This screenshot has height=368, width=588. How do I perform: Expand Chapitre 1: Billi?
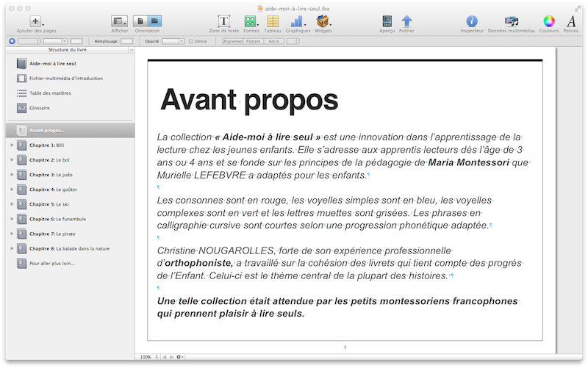click(x=12, y=145)
